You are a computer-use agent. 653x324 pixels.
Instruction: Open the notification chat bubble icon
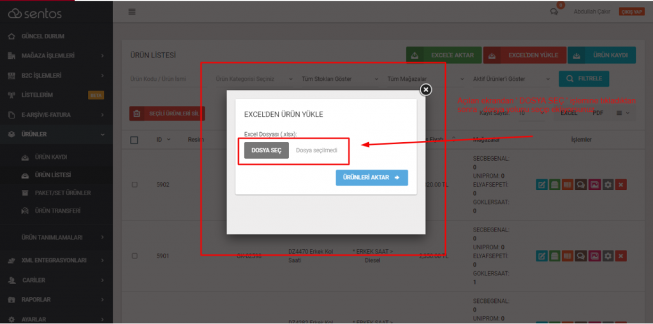(x=554, y=11)
